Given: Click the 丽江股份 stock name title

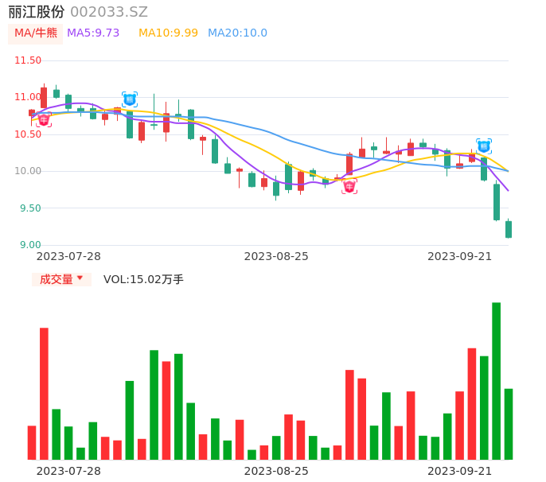Looking at the screenshot, I should [x=36, y=12].
